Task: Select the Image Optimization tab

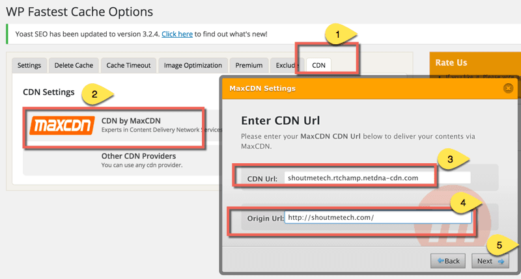Action: coord(193,65)
